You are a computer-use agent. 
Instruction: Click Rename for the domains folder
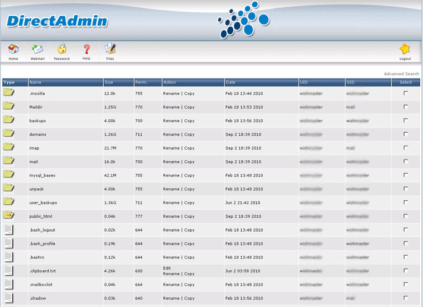(171, 135)
